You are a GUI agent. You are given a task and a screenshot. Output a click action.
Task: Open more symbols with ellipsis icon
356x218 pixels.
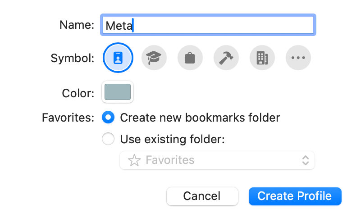[x=298, y=58]
